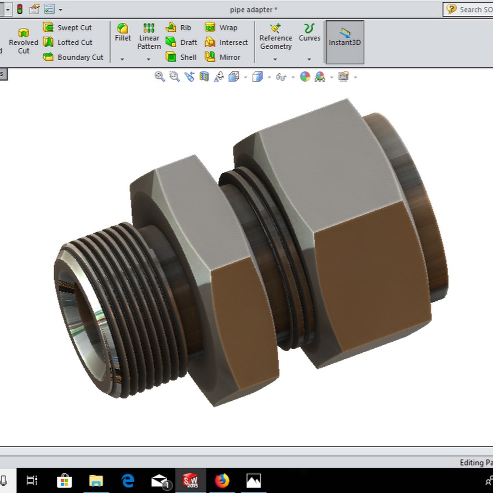
Task: Expand the Fillet dropdown arrow
Action: (x=122, y=59)
